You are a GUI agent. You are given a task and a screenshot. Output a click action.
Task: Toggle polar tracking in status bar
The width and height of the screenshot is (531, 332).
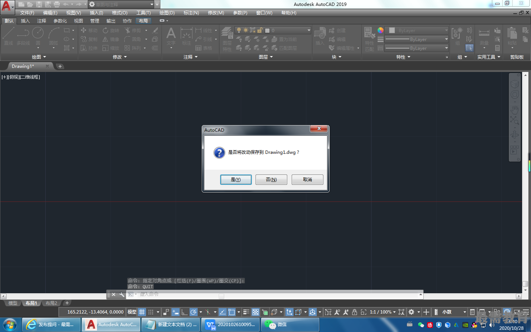(194, 312)
